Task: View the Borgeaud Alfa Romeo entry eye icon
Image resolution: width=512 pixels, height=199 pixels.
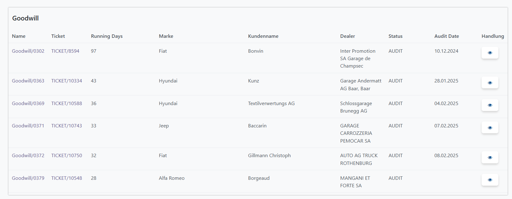Action: (x=490, y=180)
